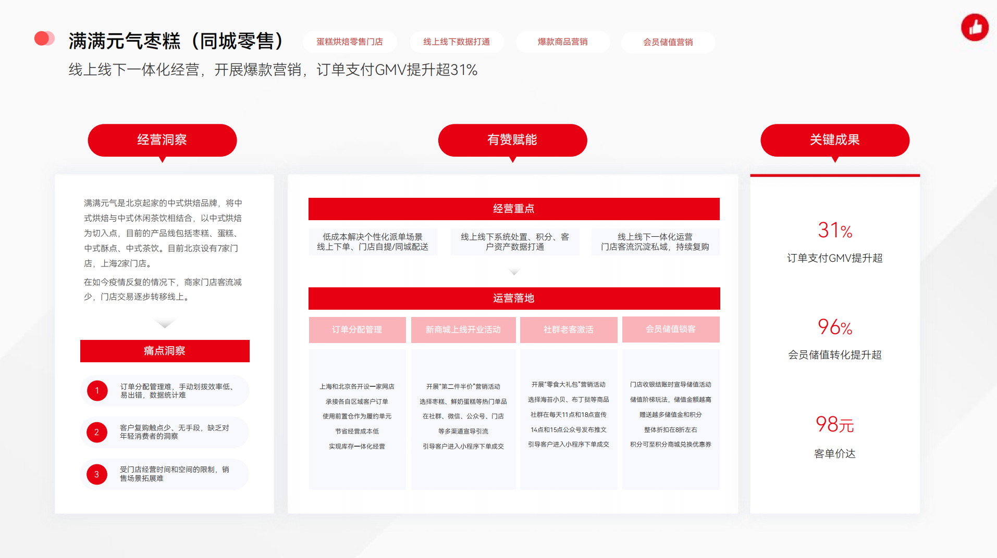Select number 2 pain point circle
The image size is (997, 558).
point(96,432)
